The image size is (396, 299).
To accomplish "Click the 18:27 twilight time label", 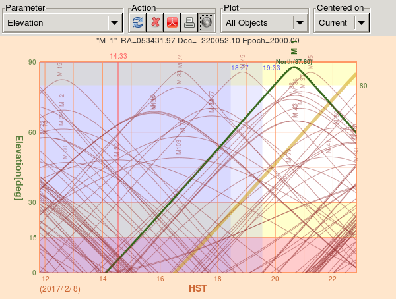I will click(x=240, y=68).
